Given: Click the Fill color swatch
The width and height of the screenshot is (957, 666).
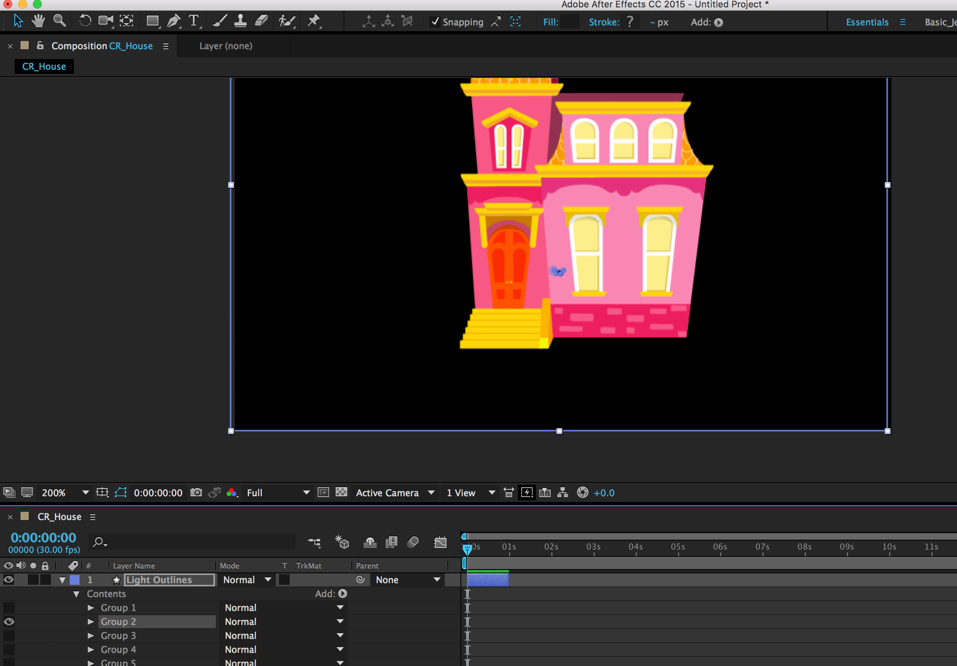Looking at the screenshot, I should (x=569, y=22).
